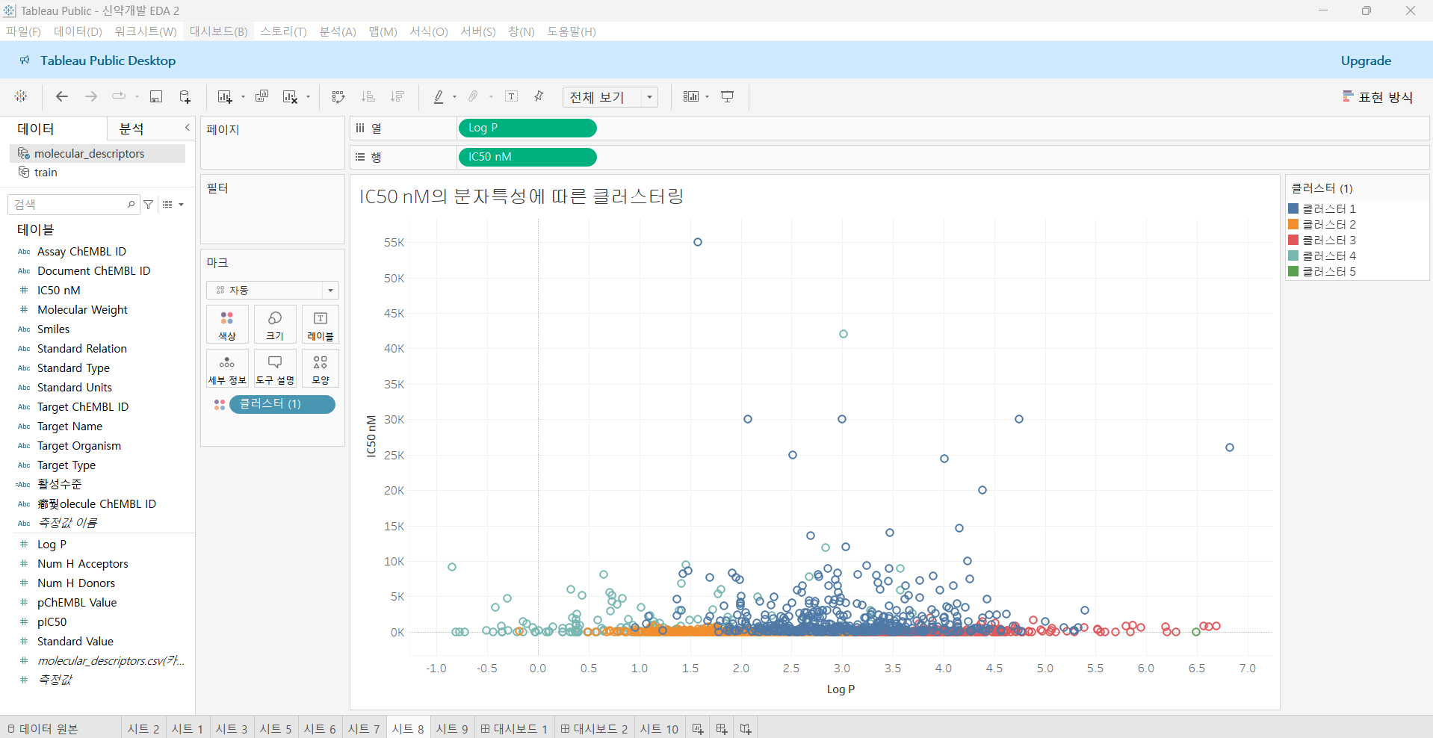Select 클러스터 5 green legend swatch
1433x738 pixels.
[1293, 271]
